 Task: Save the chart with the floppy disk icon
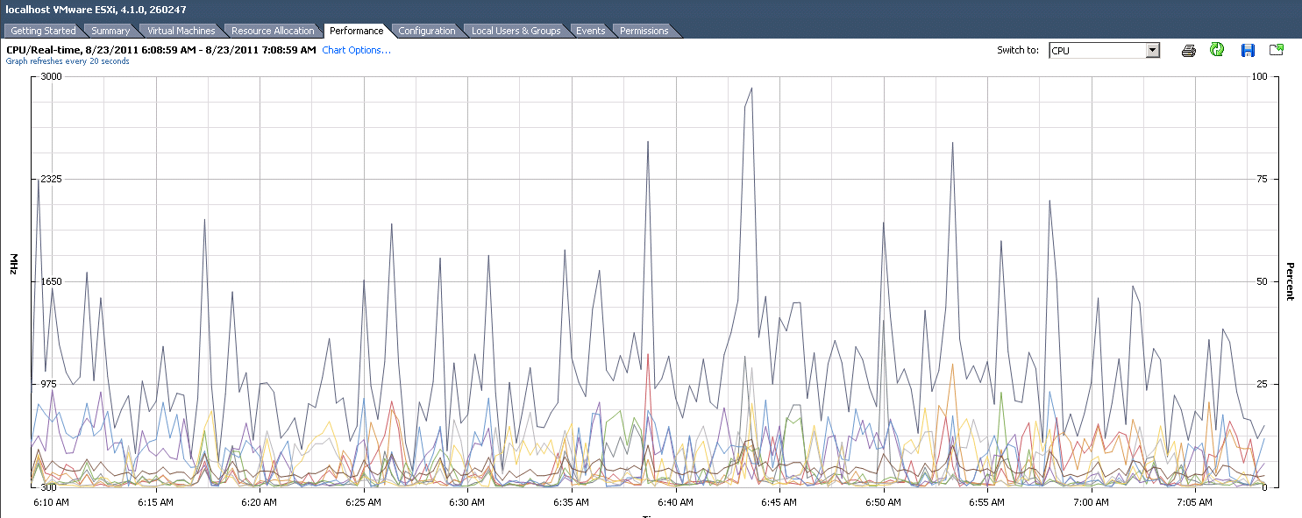click(1248, 50)
